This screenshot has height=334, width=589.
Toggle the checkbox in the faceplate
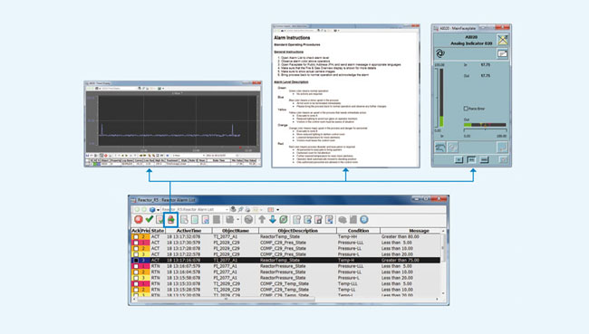pos(466,109)
